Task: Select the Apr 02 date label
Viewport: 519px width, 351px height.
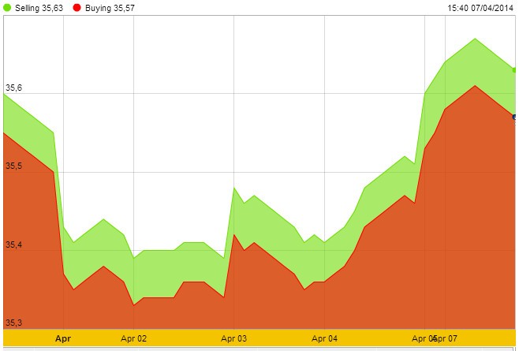Action: [133, 338]
